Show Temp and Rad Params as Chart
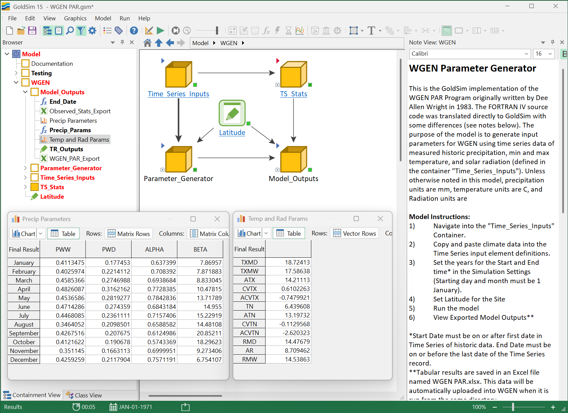Screen dimensions: 568x413 click(249, 233)
